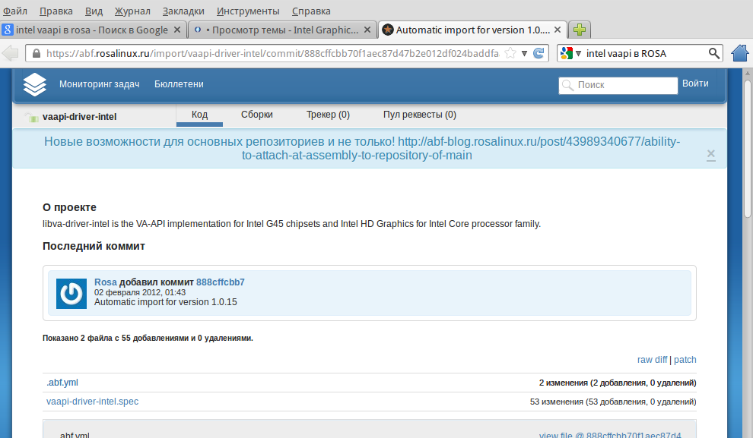Open the .abf.yml file link
The height and width of the screenshot is (438, 753).
(62, 383)
